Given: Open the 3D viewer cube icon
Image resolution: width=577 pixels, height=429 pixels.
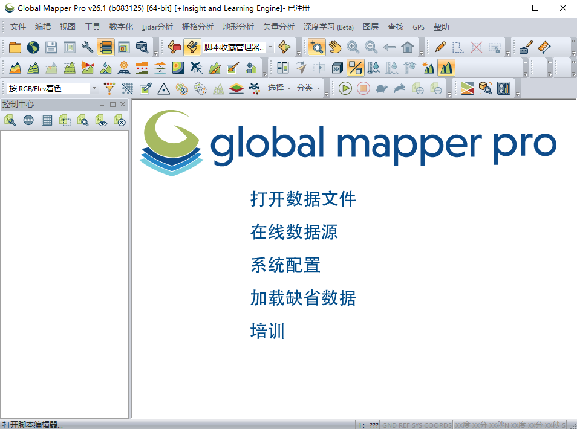Looking at the screenshot, I should point(337,68).
